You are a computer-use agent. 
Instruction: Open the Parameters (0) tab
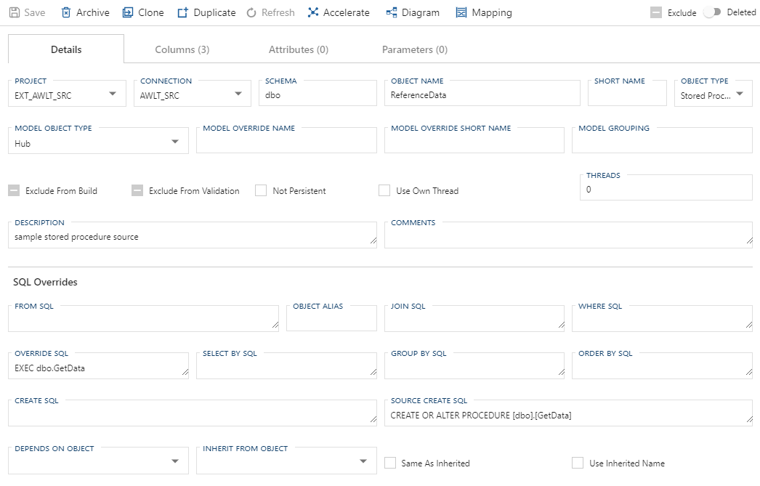[x=415, y=49]
